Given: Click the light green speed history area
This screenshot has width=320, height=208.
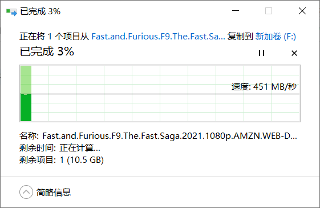Looking at the screenshot, I should point(26,80).
